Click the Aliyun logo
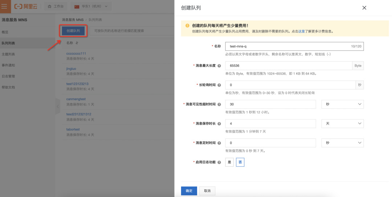This screenshot has height=197, width=392. click(26, 7)
